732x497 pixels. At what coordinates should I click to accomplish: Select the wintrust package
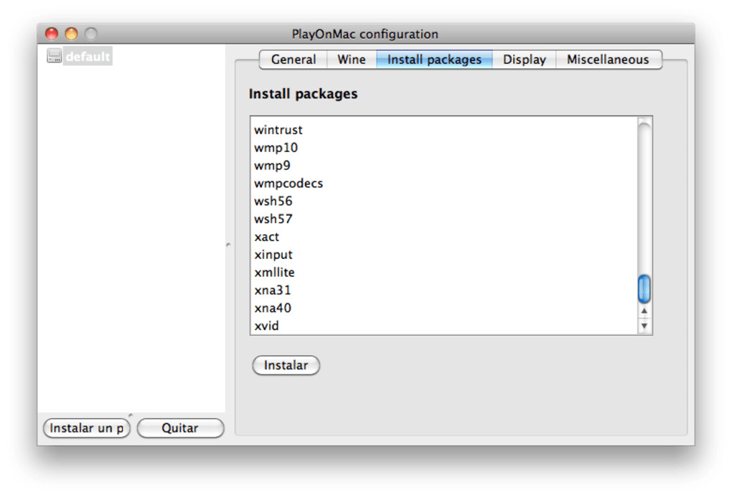point(278,130)
